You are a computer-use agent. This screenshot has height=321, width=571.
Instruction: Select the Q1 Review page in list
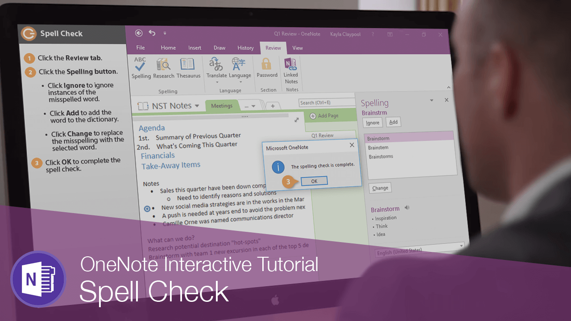pyautogui.click(x=322, y=135)
